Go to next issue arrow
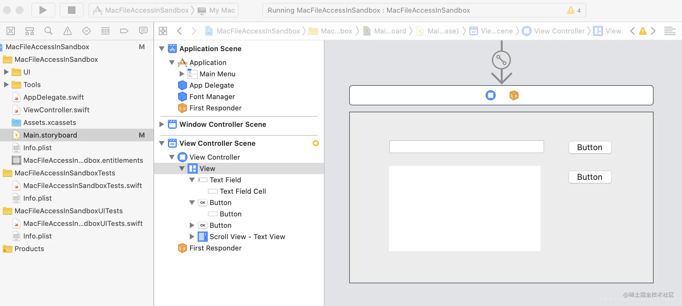Viewport: 682px width, 306px height. click(x=653, y=31)
